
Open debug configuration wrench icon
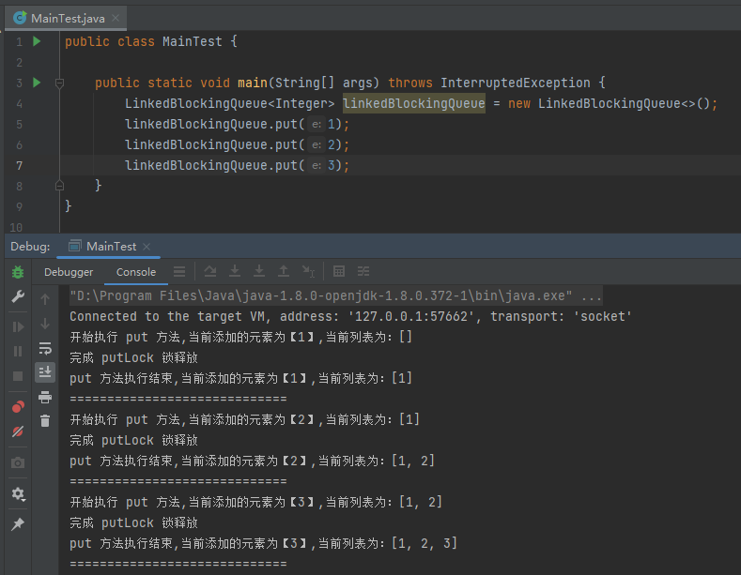point(18,296)
